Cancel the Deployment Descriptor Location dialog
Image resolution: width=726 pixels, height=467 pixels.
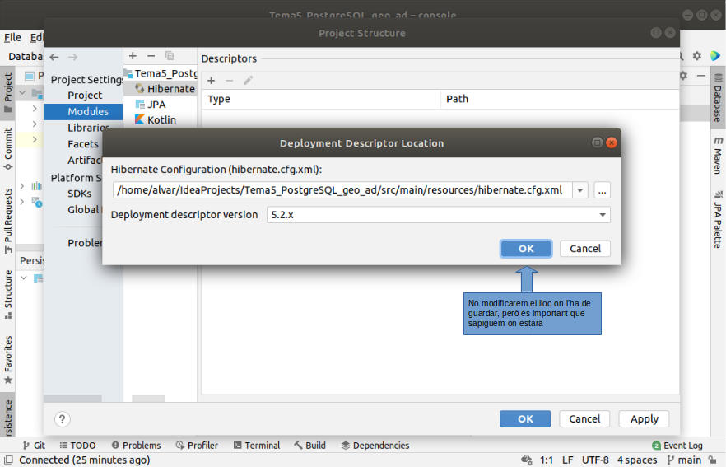click(x=584, y=249)
